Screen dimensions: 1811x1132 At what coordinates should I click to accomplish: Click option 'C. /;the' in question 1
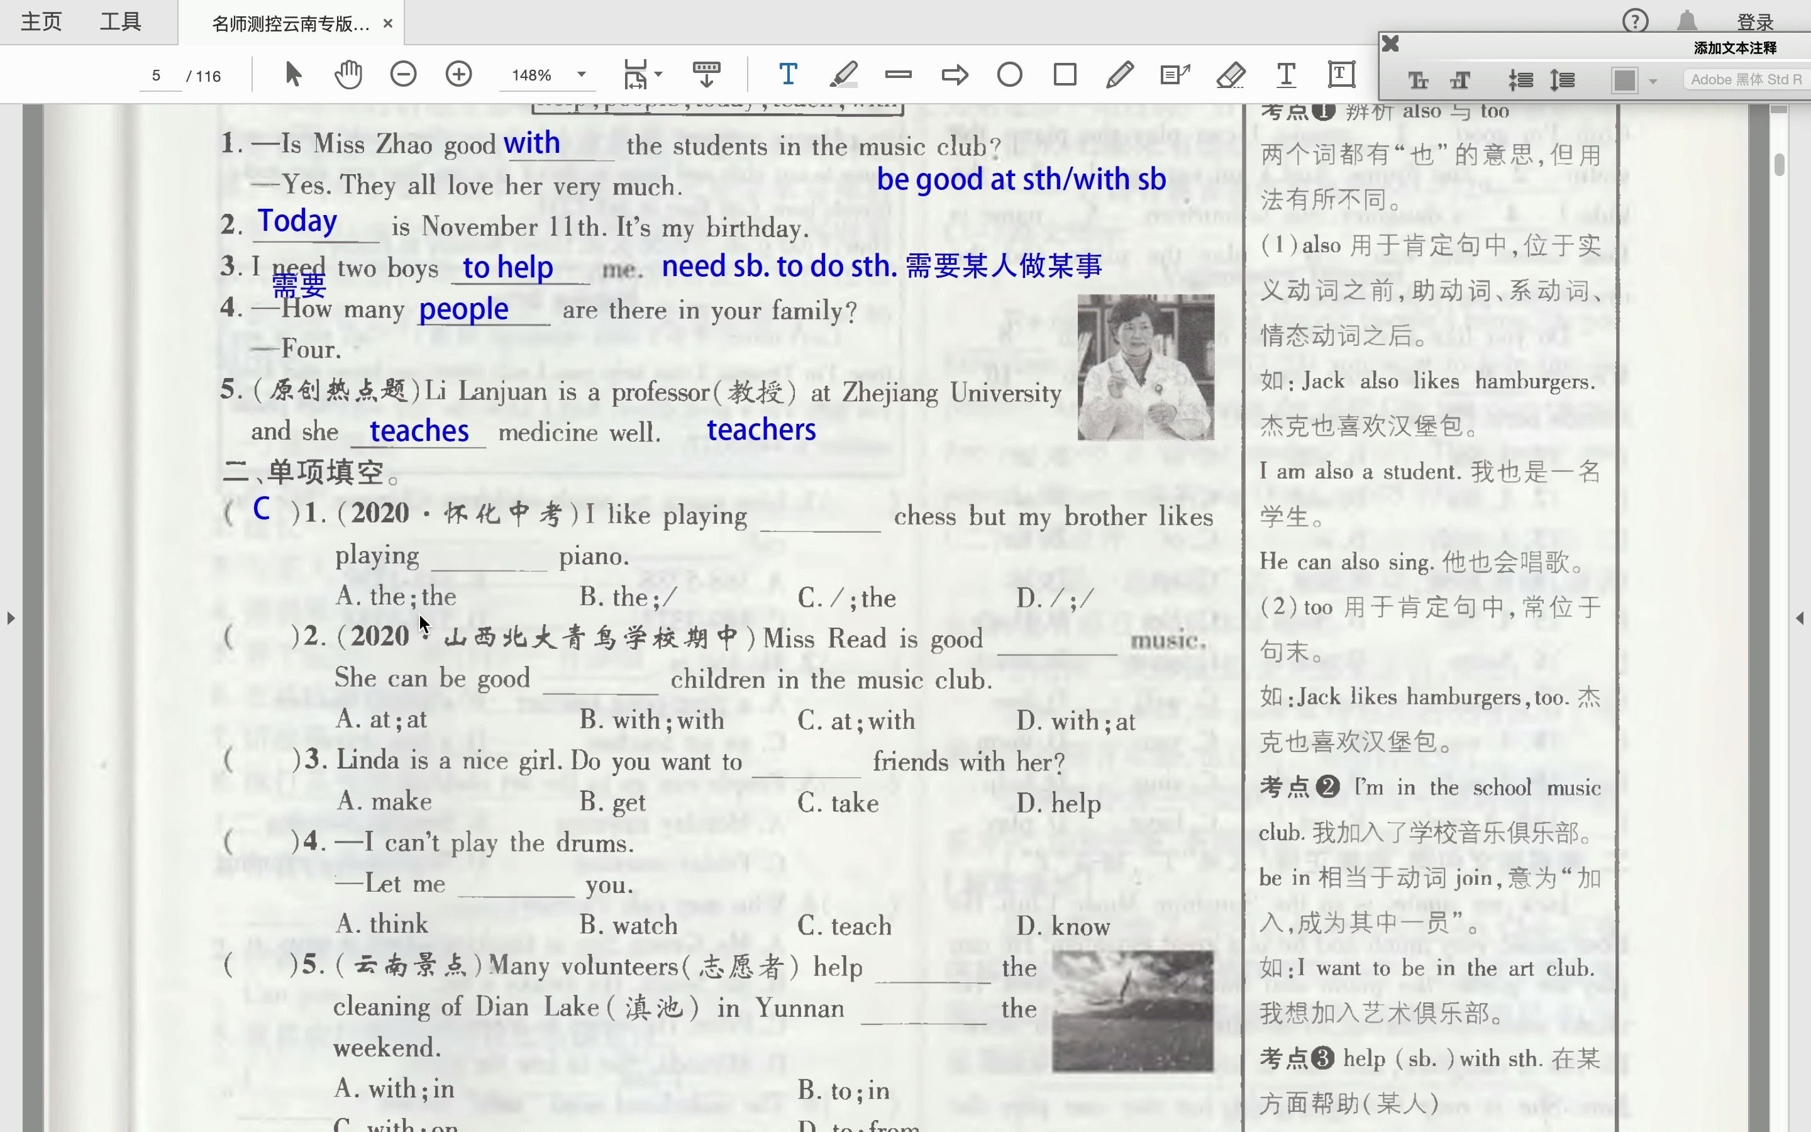[846, 597]
